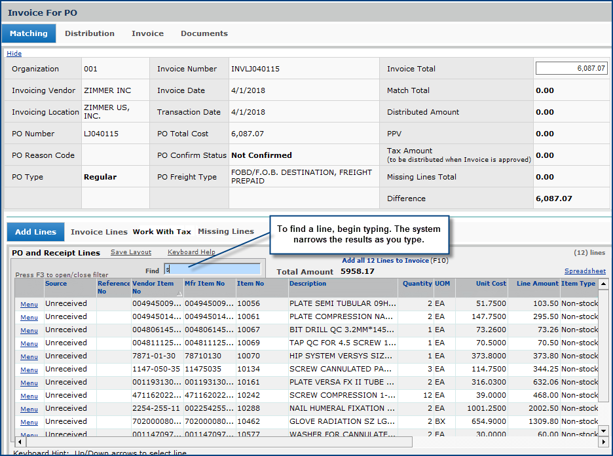
Task: Open the Invoice Lines tab
Action: point(99,231)
